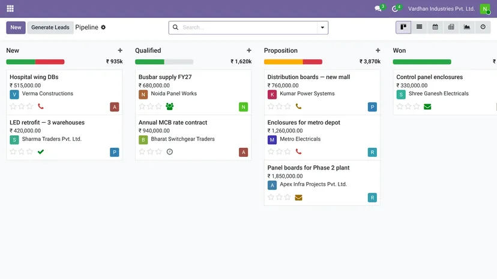
Task: Open email activity on Control panel enclosures
Action: [427, 107]
